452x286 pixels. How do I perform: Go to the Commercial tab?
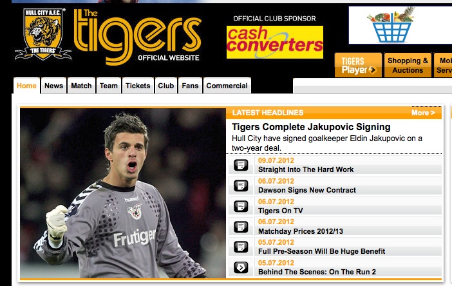[x=227, y=86]
